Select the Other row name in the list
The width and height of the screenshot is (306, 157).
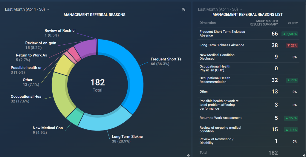tap(204, 91)
